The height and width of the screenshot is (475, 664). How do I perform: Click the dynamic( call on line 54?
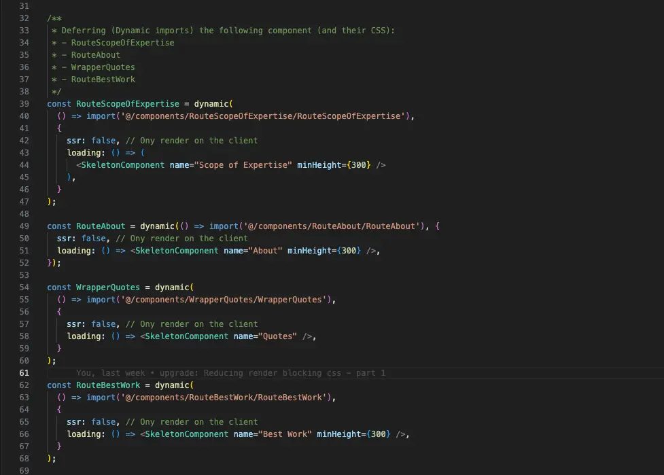click(174, 287)
